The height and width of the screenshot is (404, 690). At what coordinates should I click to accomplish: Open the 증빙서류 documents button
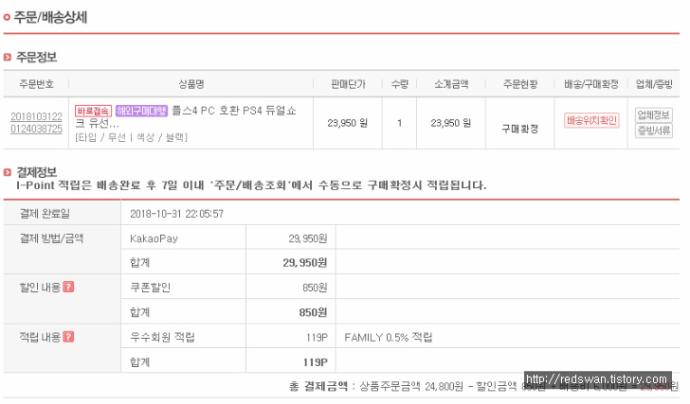tap(653, 131)
